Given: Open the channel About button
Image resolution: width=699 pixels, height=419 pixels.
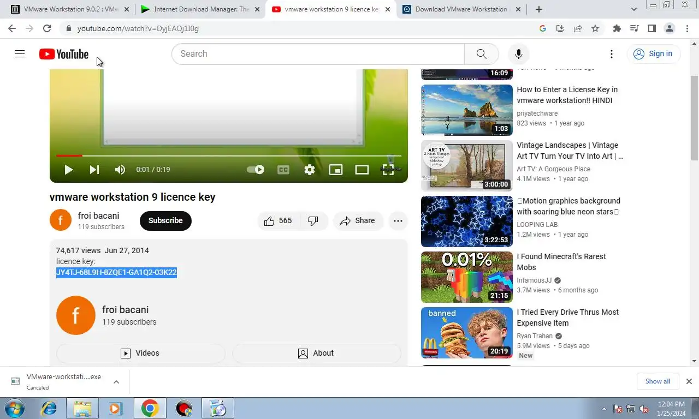Looking at the screenshot, I should (317, 354).
